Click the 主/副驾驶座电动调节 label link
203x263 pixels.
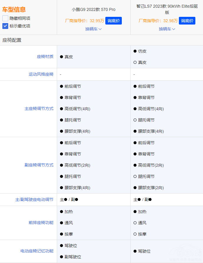tap(34, 200)
